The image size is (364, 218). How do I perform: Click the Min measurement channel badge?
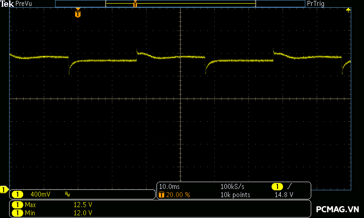(x=17, y=213)
